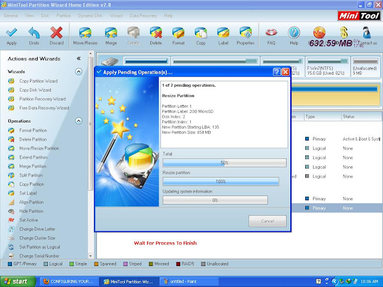
Task: Open the Partition menu
Action: [x=63, y=16]
